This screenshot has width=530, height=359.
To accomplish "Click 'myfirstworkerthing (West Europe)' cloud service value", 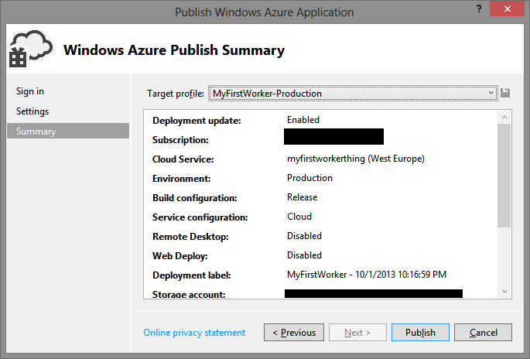I will [x=356, y=159].
